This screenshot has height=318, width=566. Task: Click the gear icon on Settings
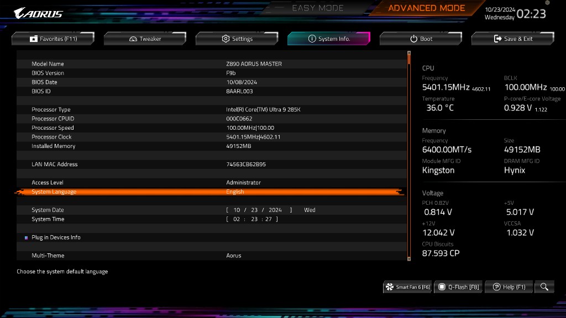(x=226, y=39)
